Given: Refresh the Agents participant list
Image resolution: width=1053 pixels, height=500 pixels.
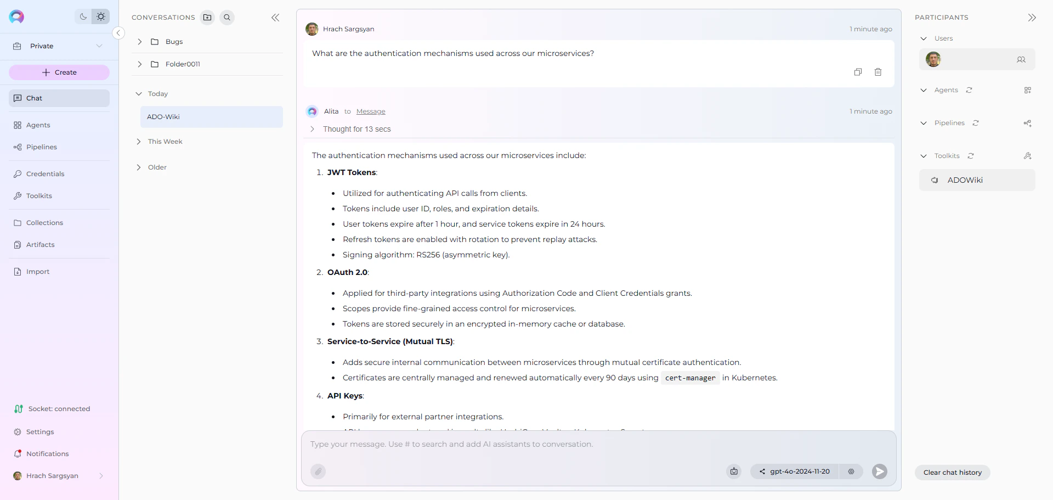Looking at the screenshot, I should (969, 90).
